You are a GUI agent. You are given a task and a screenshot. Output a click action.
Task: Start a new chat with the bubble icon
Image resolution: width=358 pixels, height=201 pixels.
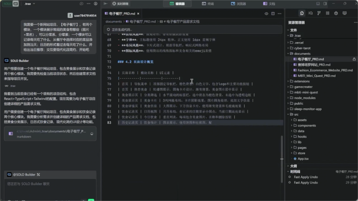[x=82, y=4]
